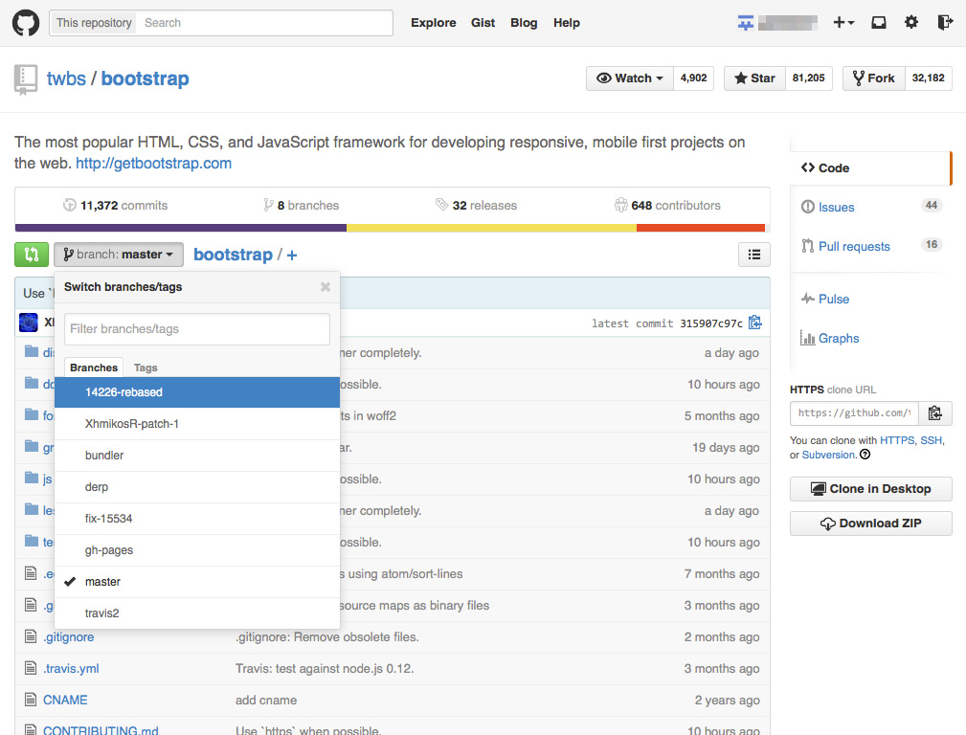Click the language color bar
This screenshot has height=735, width=966.
coord(391,228)
